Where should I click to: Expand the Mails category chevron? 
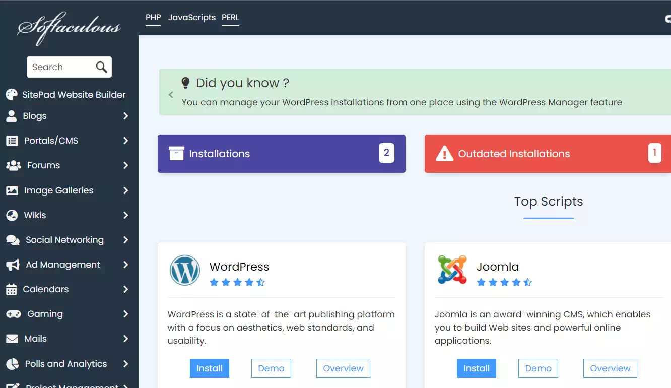(x=125, y=339)
